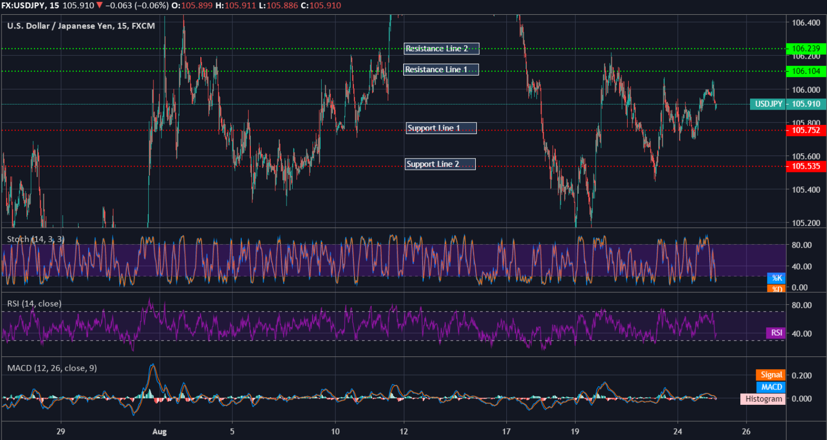Click the 105.400 price axis label
827x440 pixels.
tap(806, 190)
